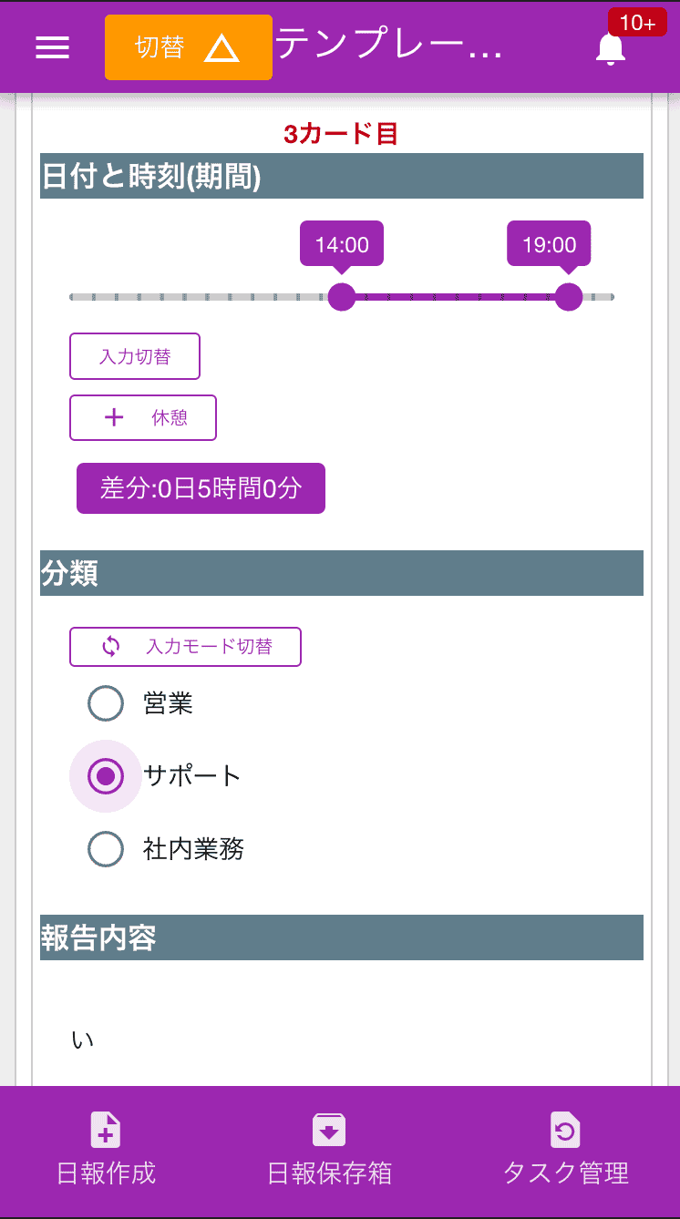Open the hamburger navigation menu
Image resolution: width=680 pixels, height=1219 pixels.
point(52,47)
